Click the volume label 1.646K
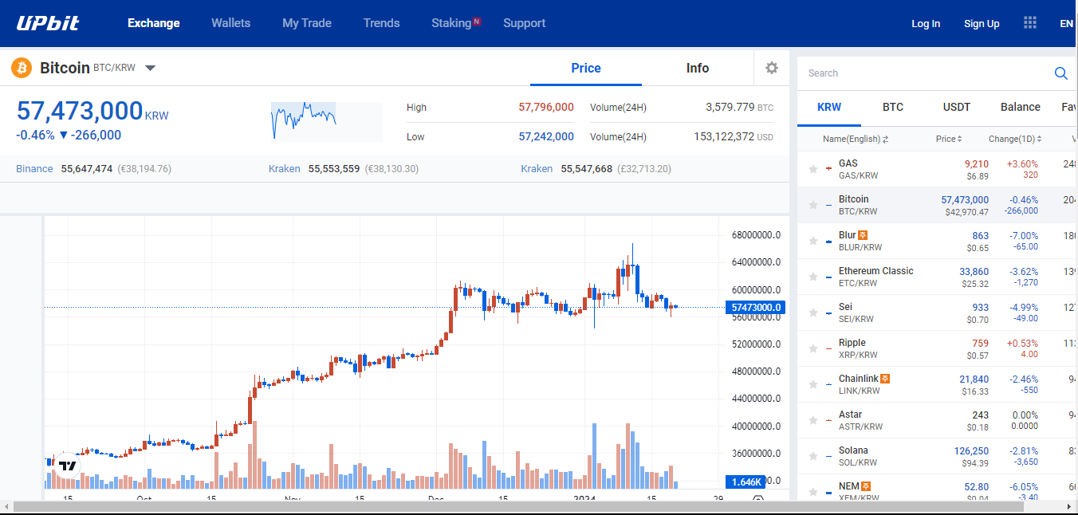 pos(745,482)
